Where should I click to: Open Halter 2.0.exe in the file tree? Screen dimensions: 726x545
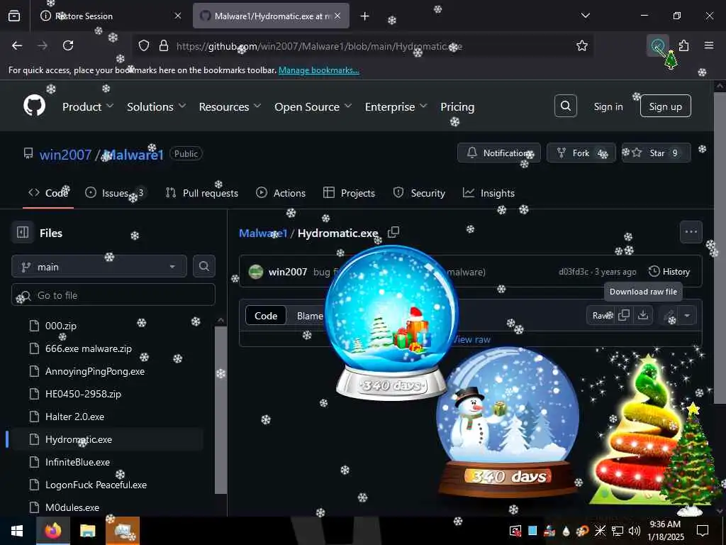[x=74, y=417]
